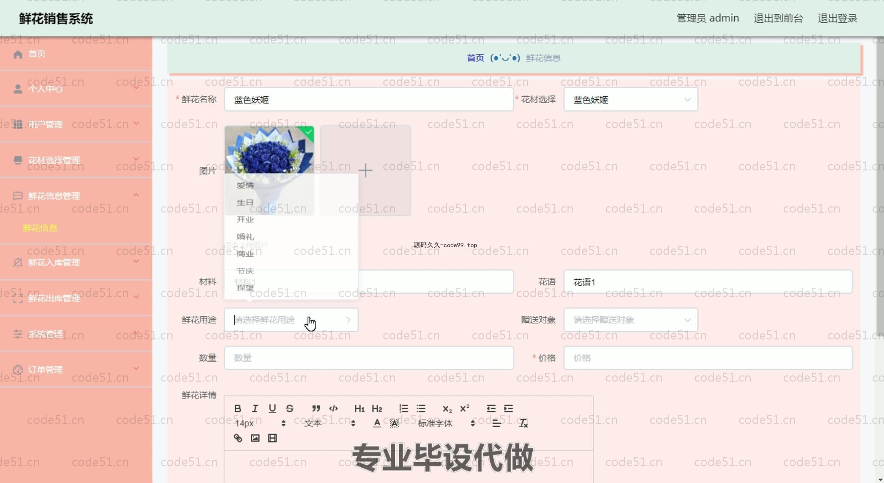This screenshot has width=884, height=483.
Task: Select 开业 option in dropdown list
Action: [291, 220]
